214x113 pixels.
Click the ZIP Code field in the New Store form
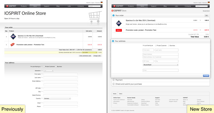[148, 61]
